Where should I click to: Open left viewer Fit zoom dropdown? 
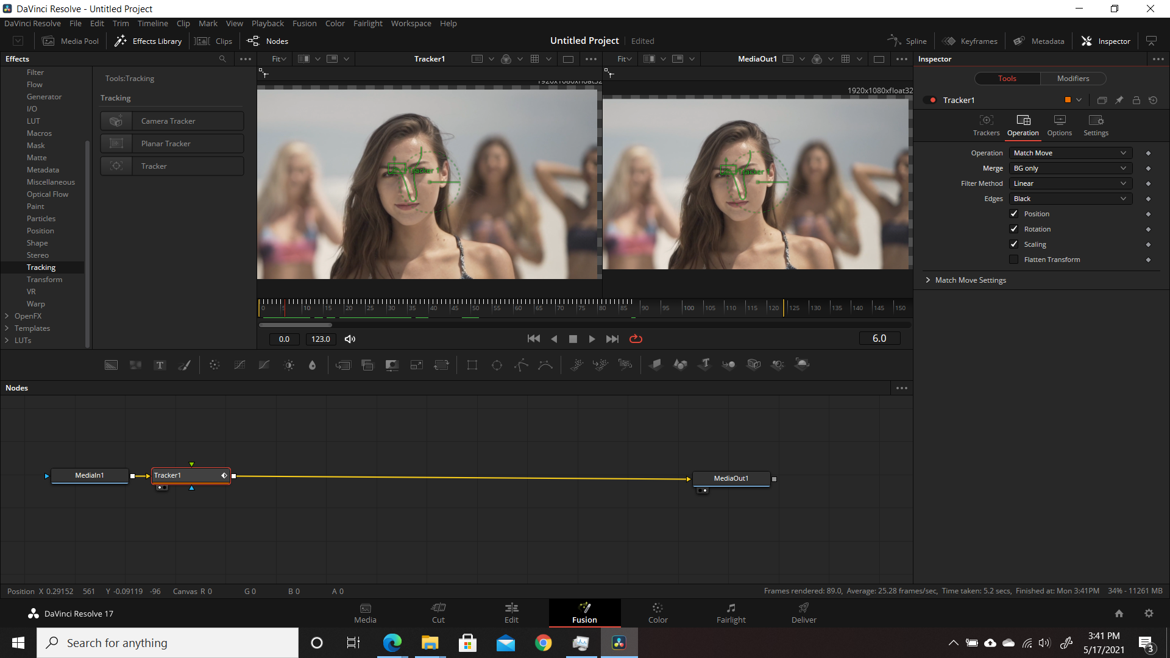[x=278, y=59]
